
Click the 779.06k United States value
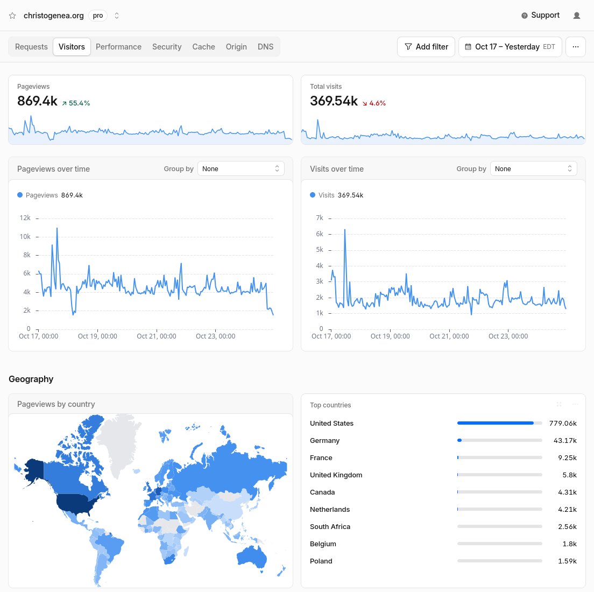[x=563, y=423]
